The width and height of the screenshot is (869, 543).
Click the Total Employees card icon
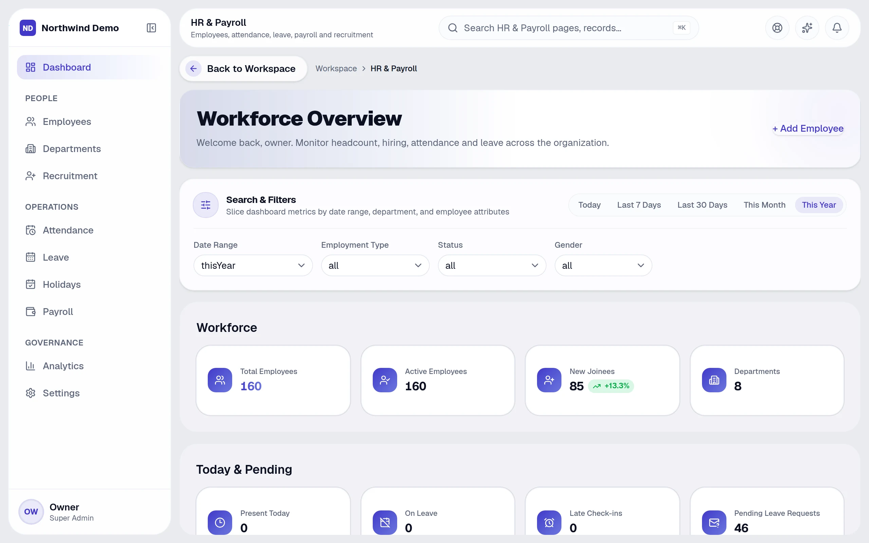tap(220, 380)
